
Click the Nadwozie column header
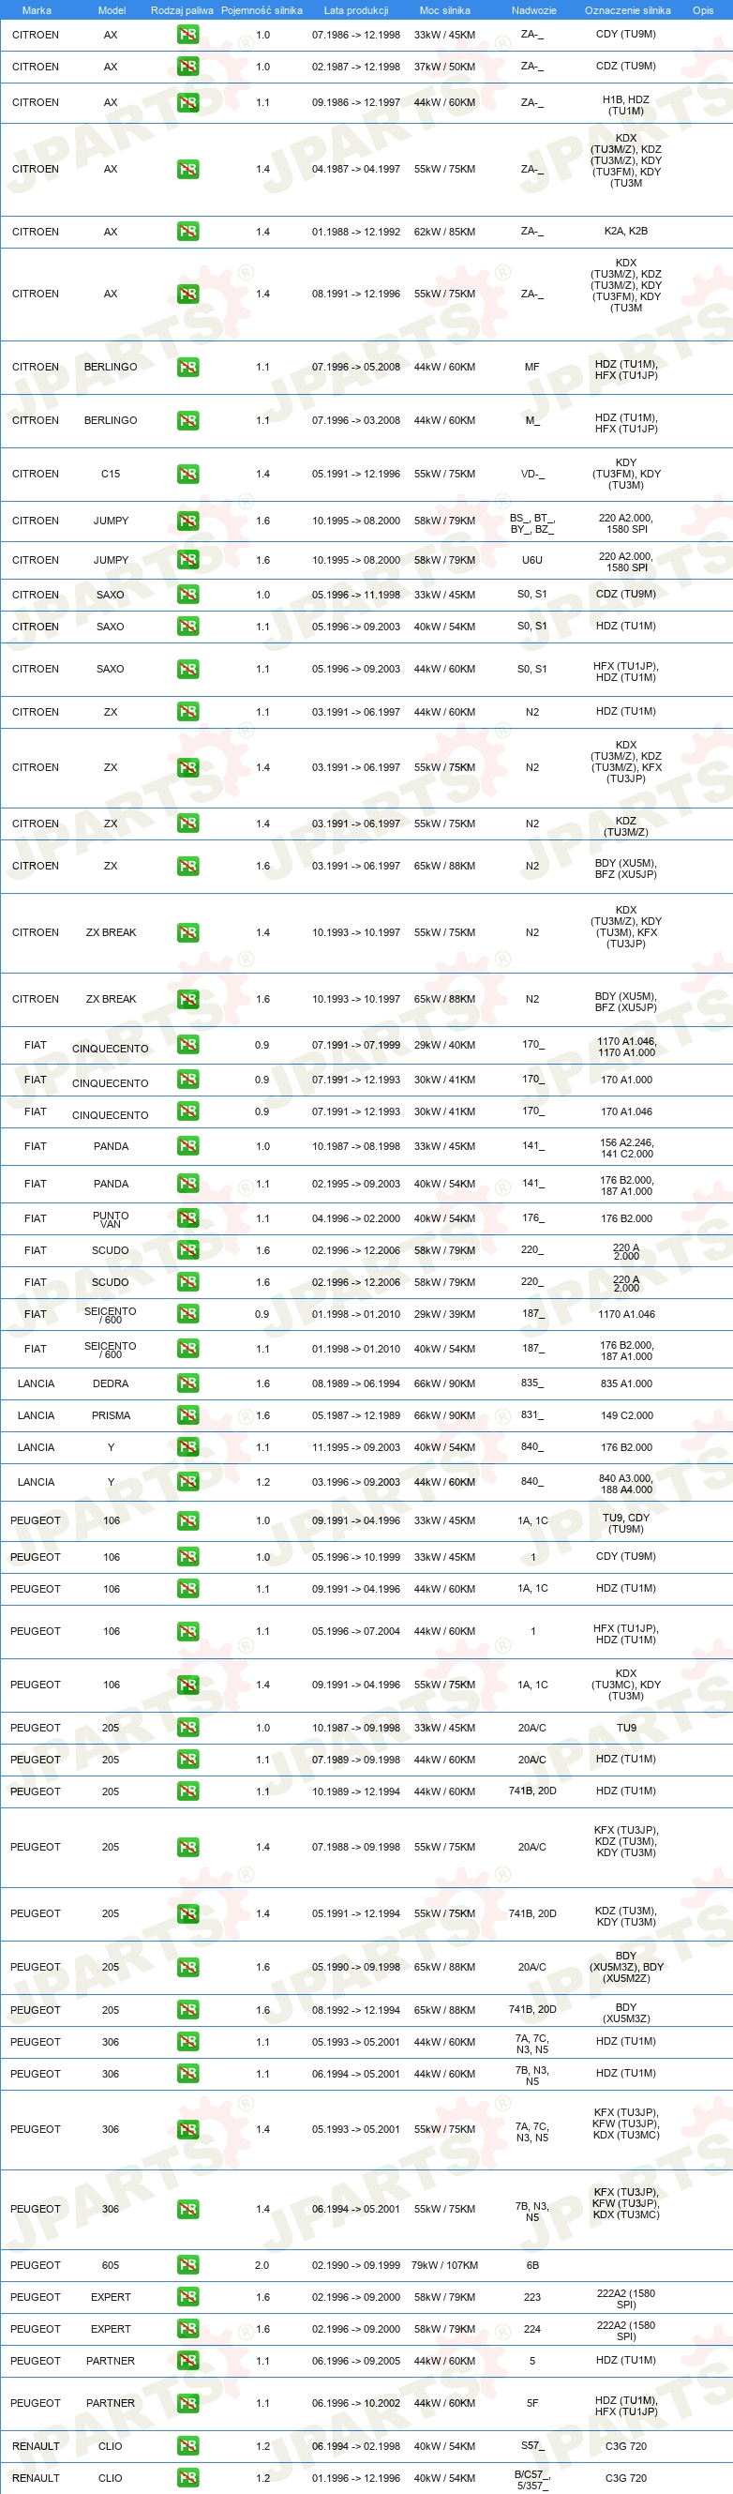[x=533, y=10]
